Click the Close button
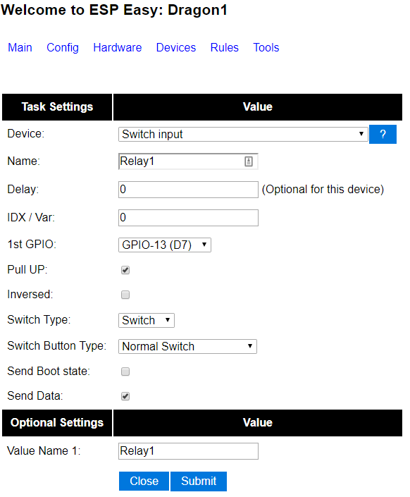 144,481
